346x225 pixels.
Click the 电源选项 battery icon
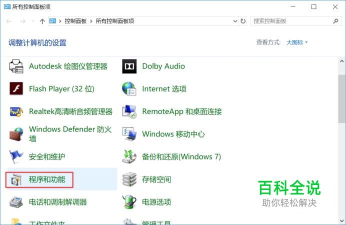(129, 202)
